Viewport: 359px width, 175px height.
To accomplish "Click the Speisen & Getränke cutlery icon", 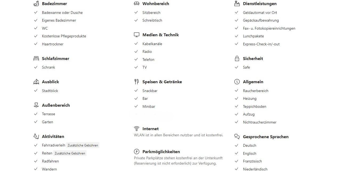I will click(x=137, y=82).
